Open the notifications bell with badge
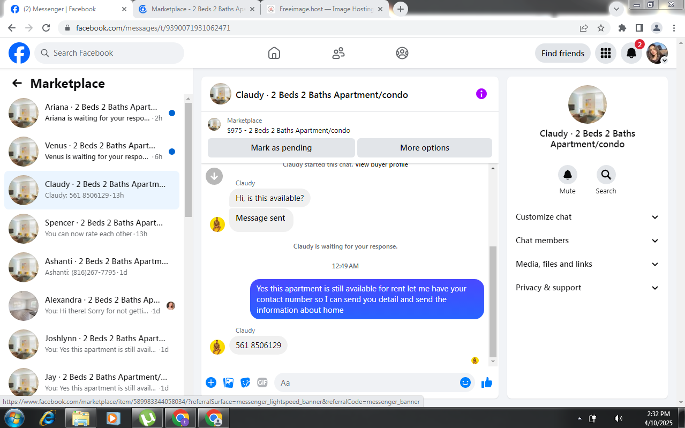The width and height of the screenshot is (685, 428). pyautogui.click(x=631, y=53)
